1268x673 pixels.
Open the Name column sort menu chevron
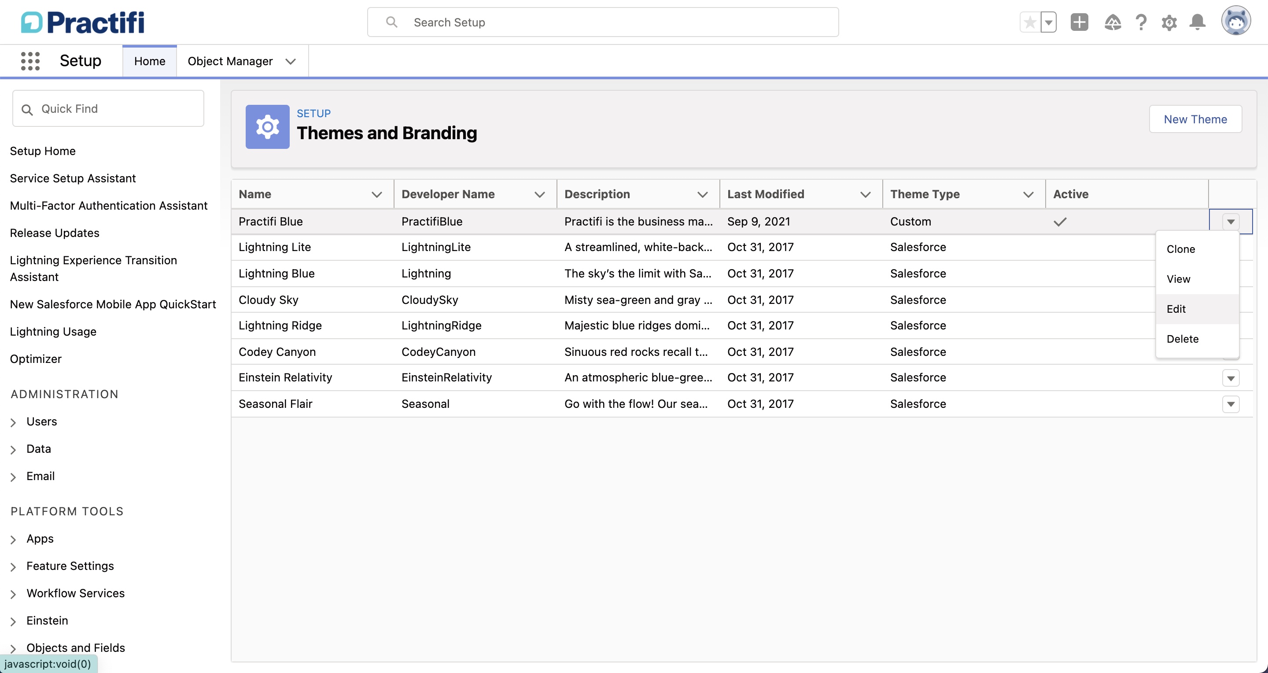[376, 195]
